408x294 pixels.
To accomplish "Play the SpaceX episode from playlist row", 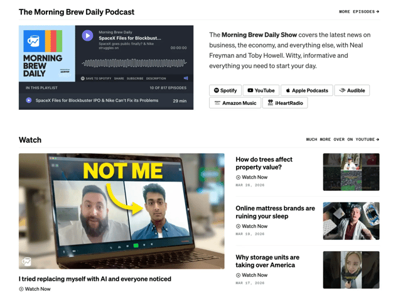I will tap(29, 101).
